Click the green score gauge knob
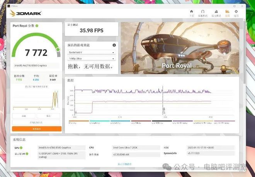The width and height of the screenshot is (255, 177). pyautogui.click(x=58, y=50)
